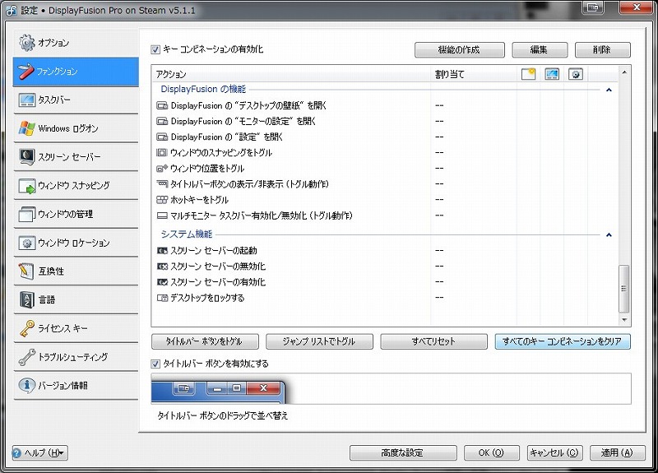The image size is (658, 473).
Task: Open the 互換性 settings tab
Action: [76, 271]
